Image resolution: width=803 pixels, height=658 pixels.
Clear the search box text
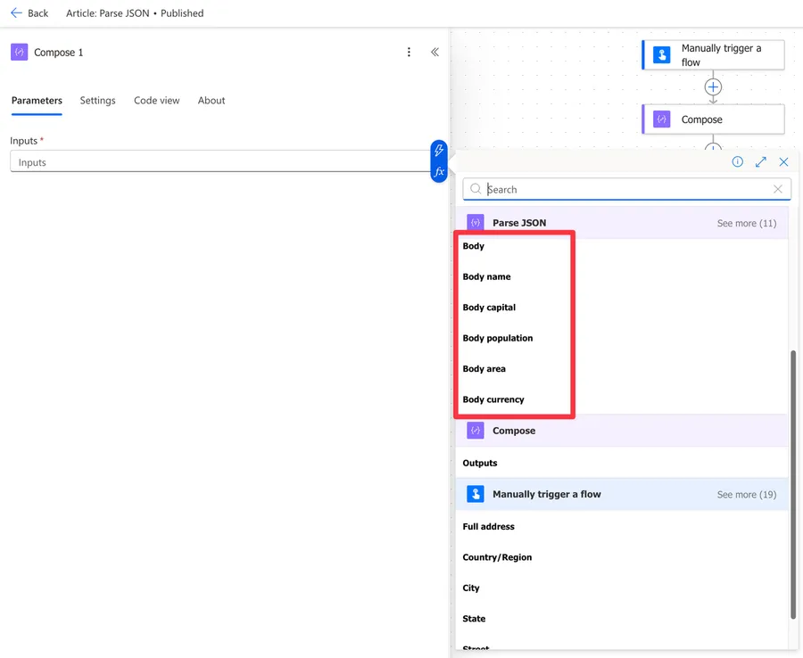[x=778, y=189]
